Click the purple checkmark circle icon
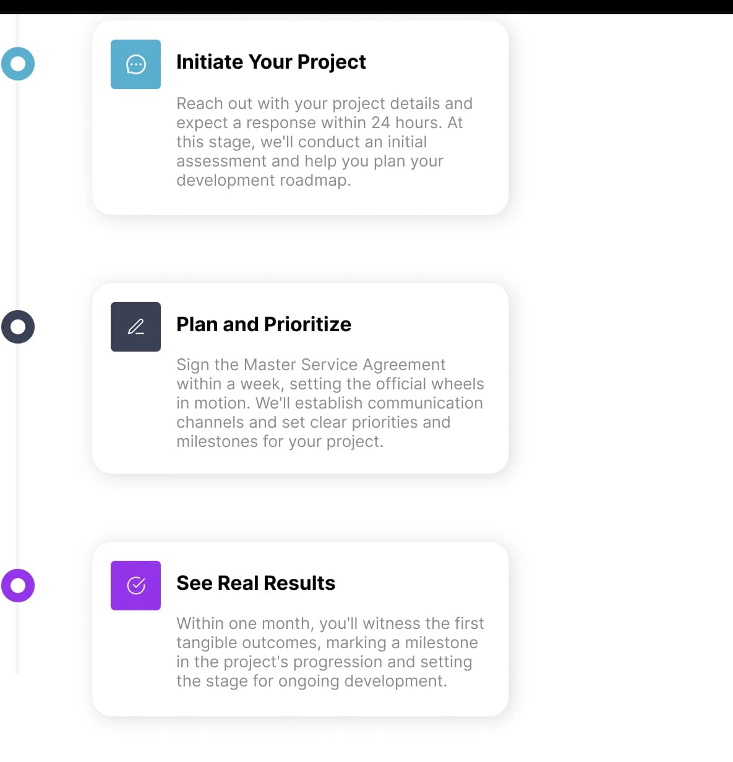733x762 pixels. (x=135, y=586)
